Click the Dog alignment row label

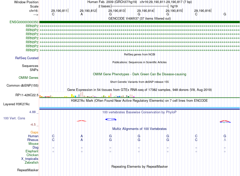36,148
